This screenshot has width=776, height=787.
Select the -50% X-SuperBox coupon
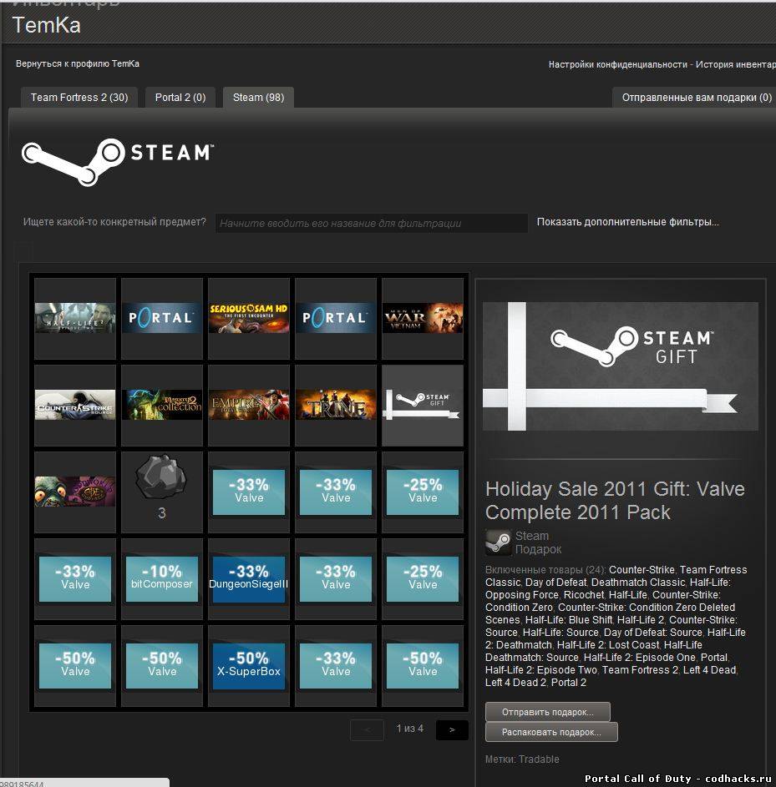(249, 665)
